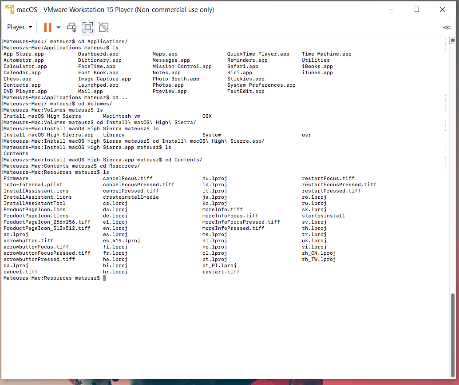The width and height of the screenshot is (459, 385).
Task: Click iTunes.app entry
Action: (317, 73)
